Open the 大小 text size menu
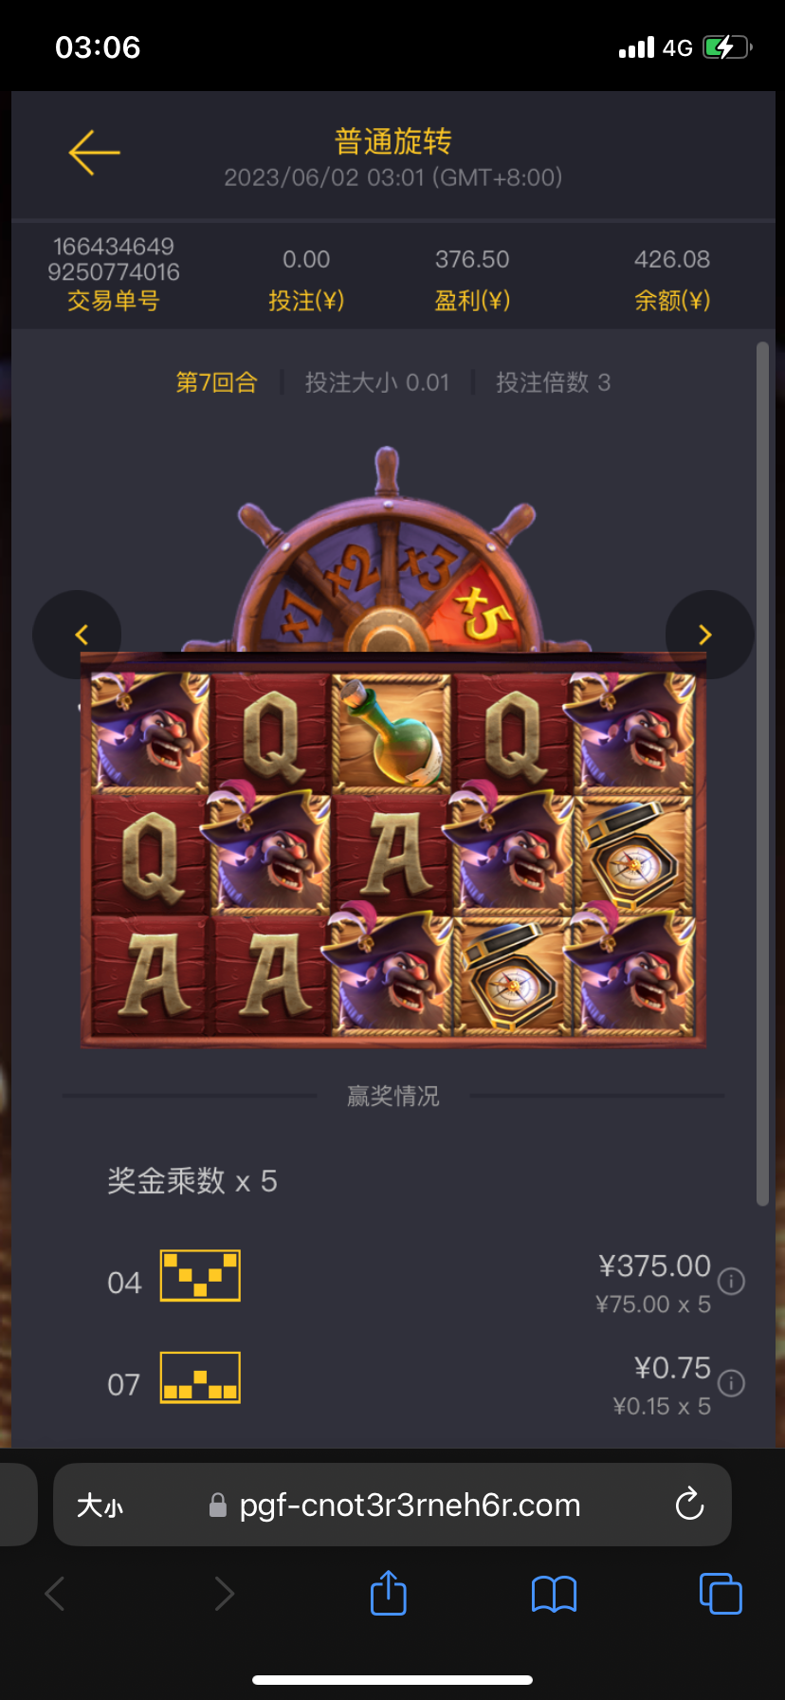This screenshot has height=1700, width=785. click(x=100, y=1506)
